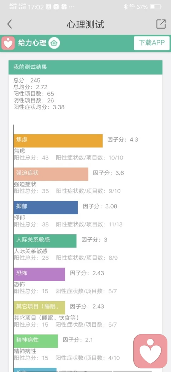The image size is (171, 372).
Task: Click the 下载APP button
Action: (152, 43)
